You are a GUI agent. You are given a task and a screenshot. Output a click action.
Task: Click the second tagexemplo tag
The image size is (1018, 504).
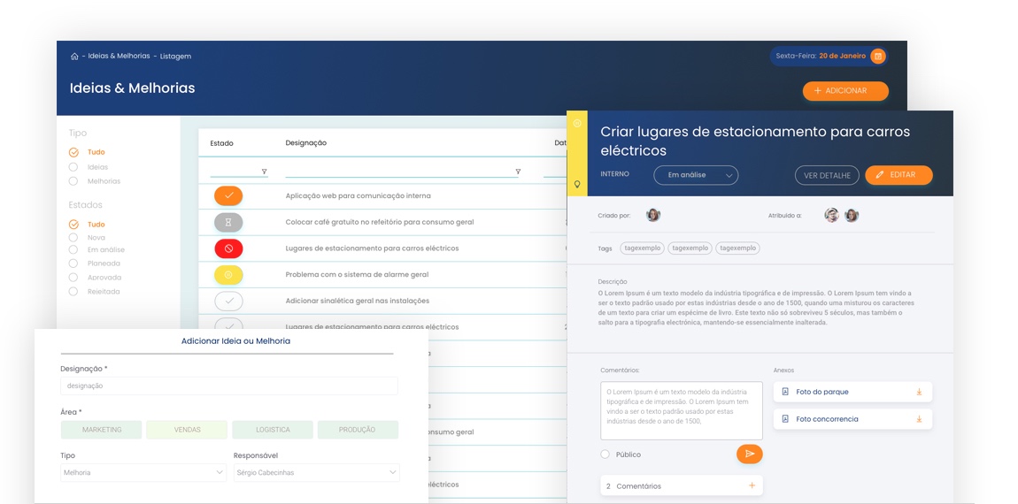click(690, 248)
